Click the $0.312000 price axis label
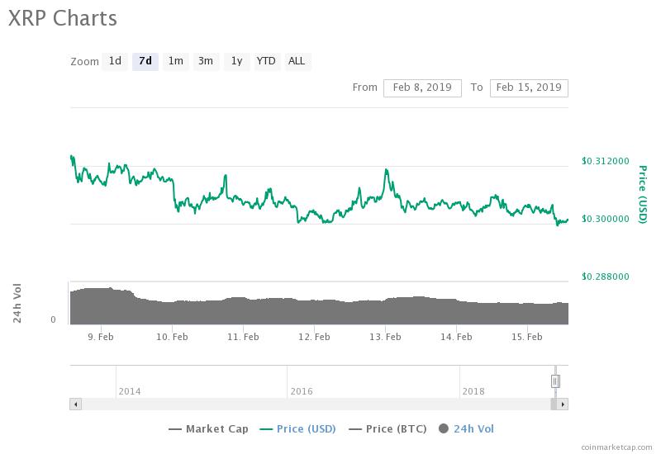The image size is (661, 454). [606, 161]
